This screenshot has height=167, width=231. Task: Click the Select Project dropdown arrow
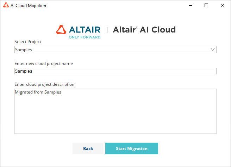pos(213,49)
